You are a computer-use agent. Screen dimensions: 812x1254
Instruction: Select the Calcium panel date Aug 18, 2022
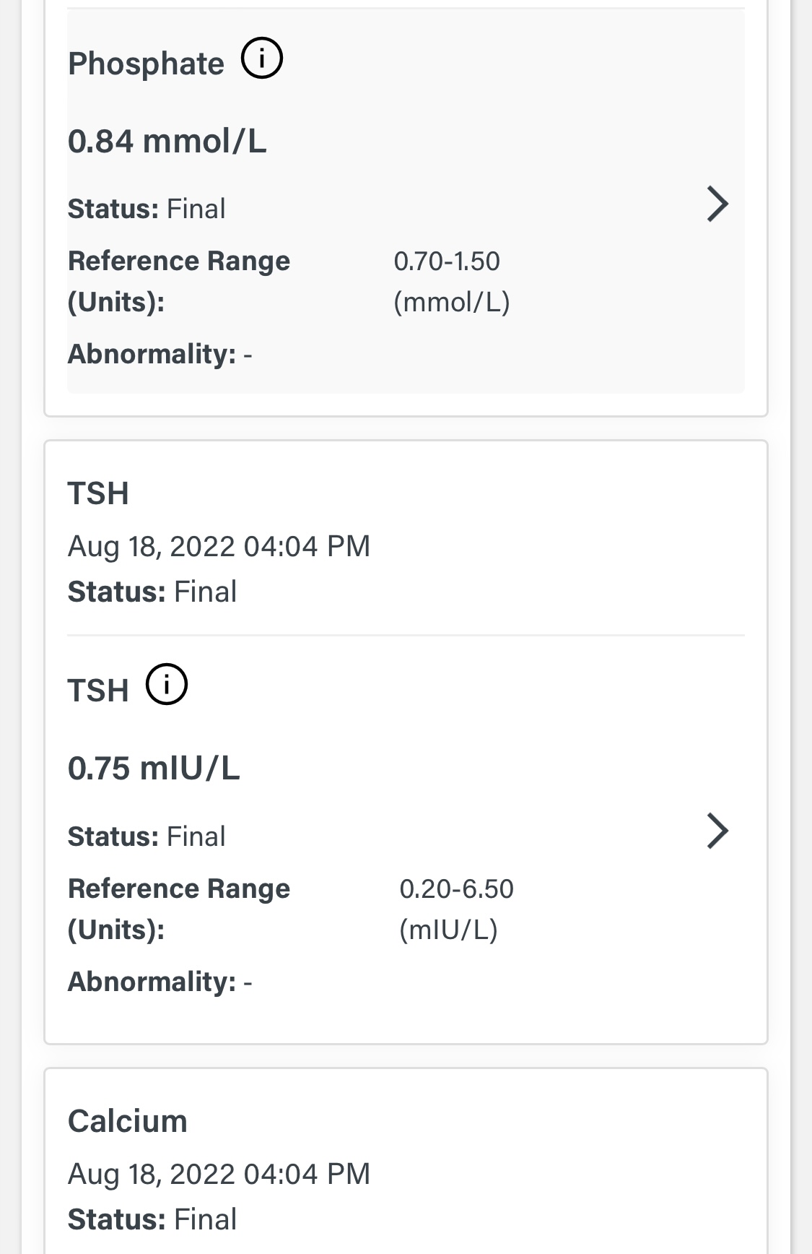(219, 1174)
